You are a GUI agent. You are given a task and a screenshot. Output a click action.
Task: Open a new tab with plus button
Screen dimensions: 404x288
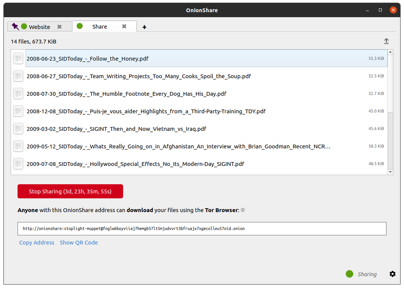144,27
